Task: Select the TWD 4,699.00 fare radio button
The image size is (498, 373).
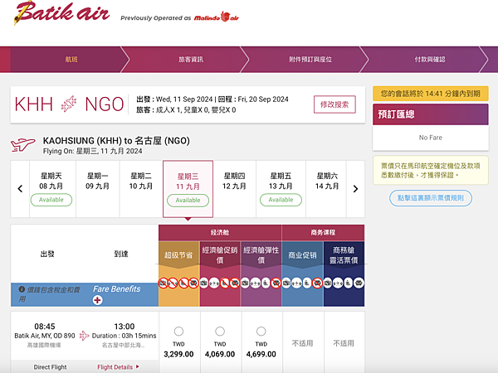Action: pos(261,332)
